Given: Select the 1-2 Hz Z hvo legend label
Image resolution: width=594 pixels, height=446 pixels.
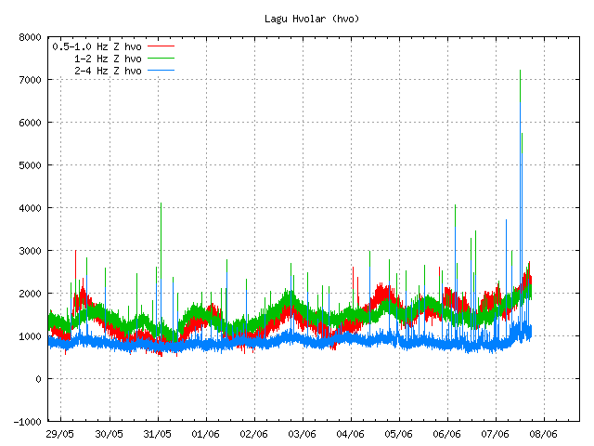Looking at the screenshot, I should 108,58.
